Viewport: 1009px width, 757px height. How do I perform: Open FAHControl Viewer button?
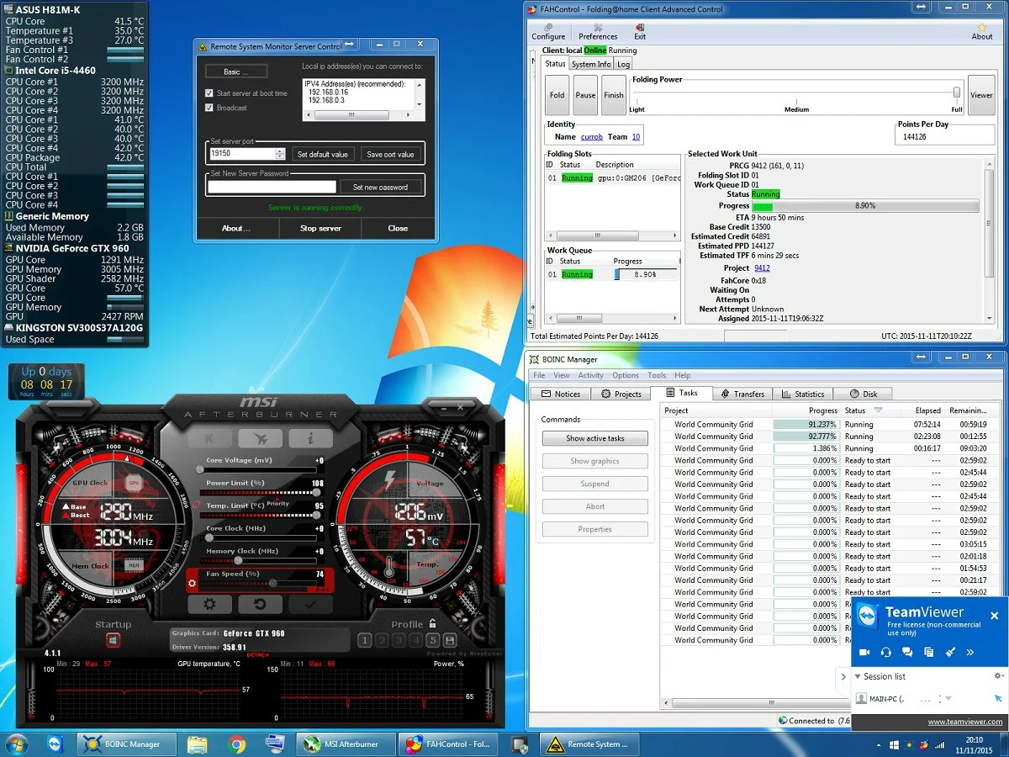[x=981, y=95]
